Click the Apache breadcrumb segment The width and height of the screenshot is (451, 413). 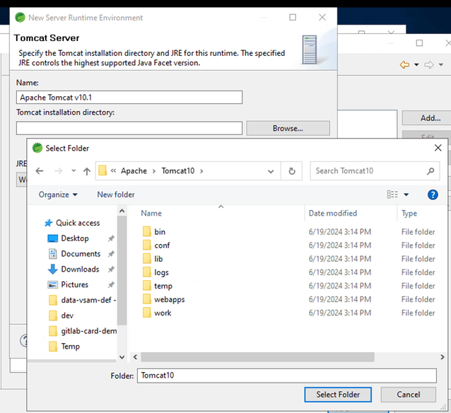134,171
